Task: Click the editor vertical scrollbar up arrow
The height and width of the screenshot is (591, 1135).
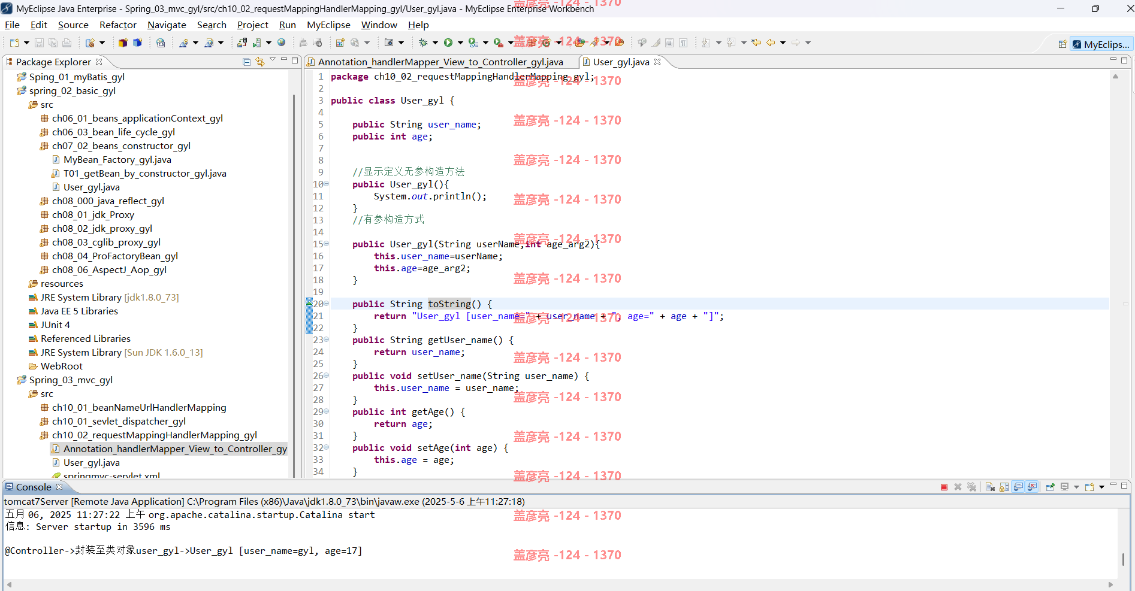Action: click(1115, 76)
